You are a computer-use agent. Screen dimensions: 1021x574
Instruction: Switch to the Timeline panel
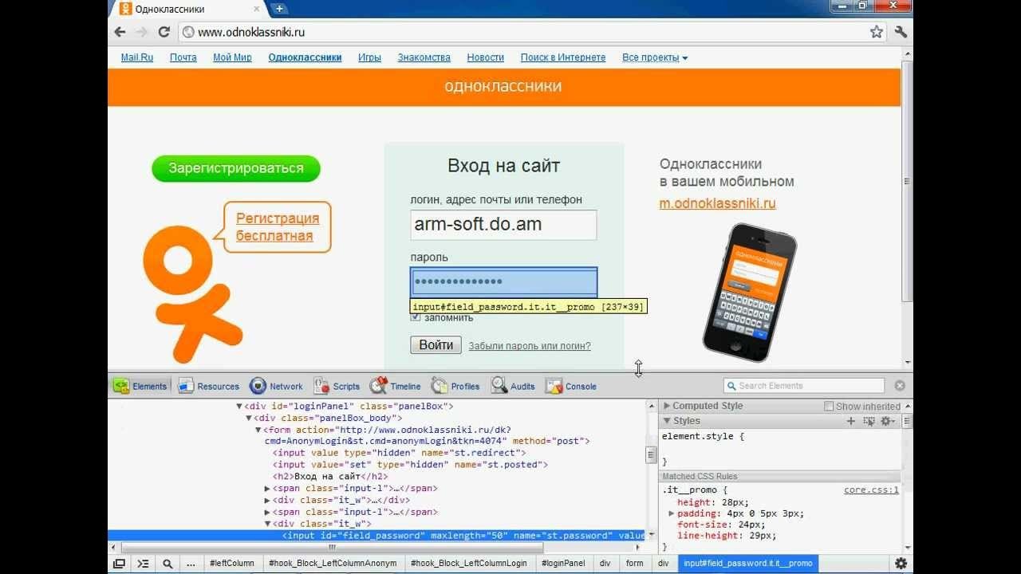click(395, 387)
